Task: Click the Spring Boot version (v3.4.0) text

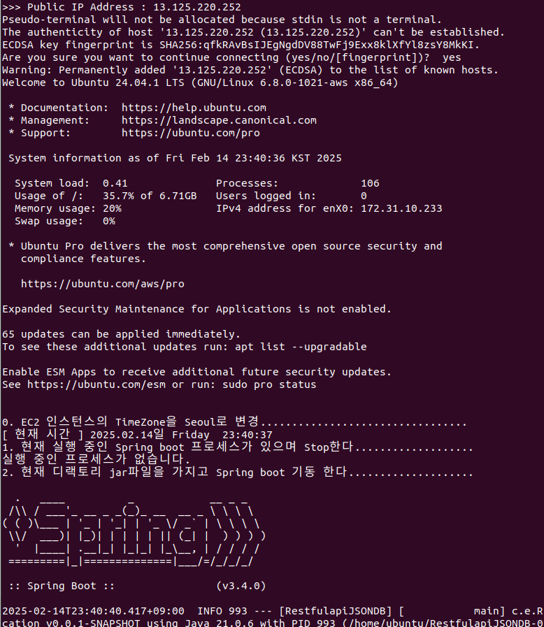Action: pyautogui.click(x=241, y=586)
